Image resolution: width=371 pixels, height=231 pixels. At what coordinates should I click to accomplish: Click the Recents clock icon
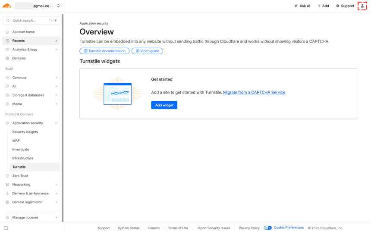pyautogui.click(x=7, y=41)
